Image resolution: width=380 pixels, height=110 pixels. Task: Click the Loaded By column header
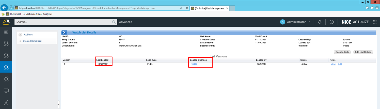click(x=261, y=60)
